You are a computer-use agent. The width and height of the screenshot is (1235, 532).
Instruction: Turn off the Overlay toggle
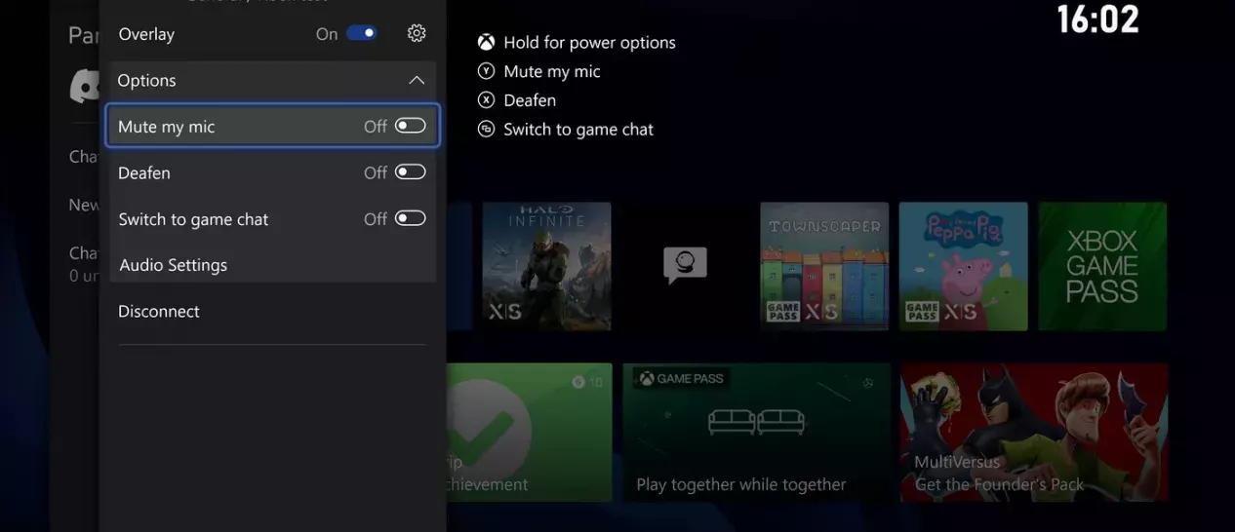(x=362, y=34)
